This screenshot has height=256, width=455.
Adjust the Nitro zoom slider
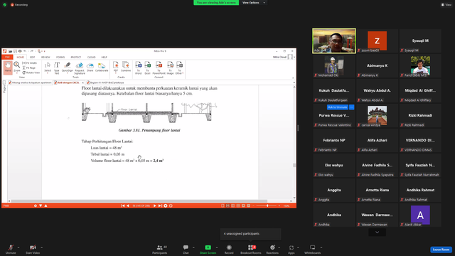click(267, 206)
